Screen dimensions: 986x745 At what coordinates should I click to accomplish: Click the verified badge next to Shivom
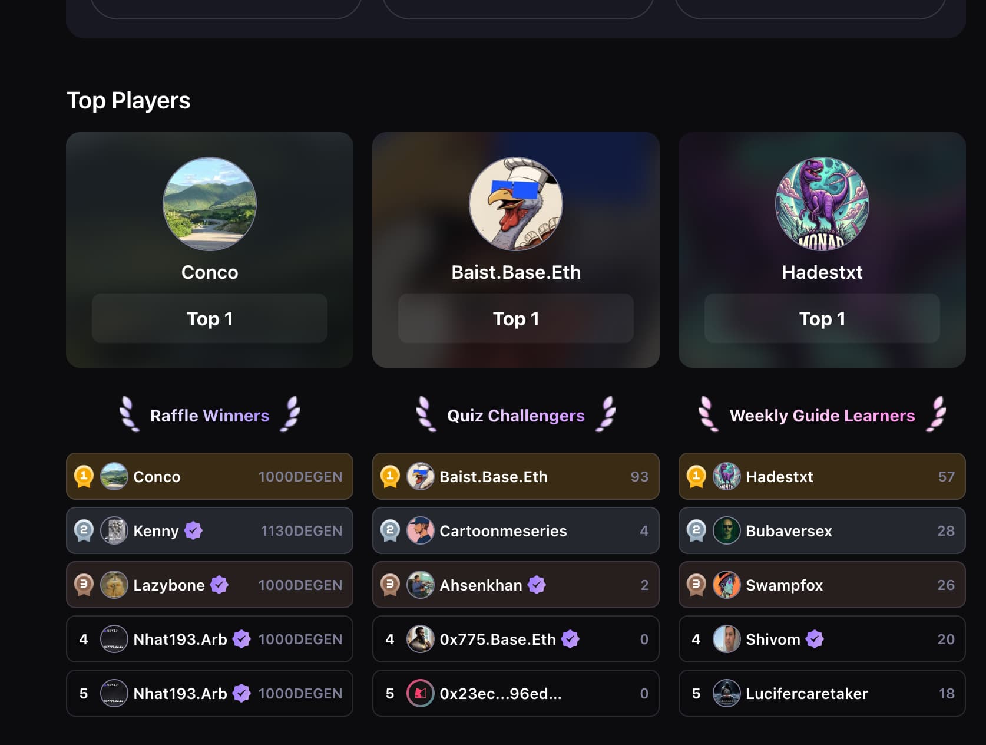click(x=815, y=639)
